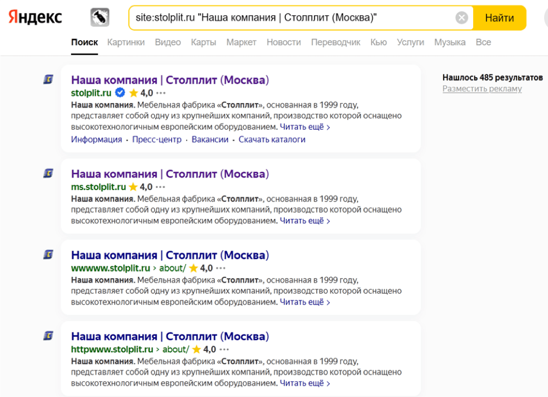Open three-dot menu for ms.stolplit.ru result

[x=161, y=187]
